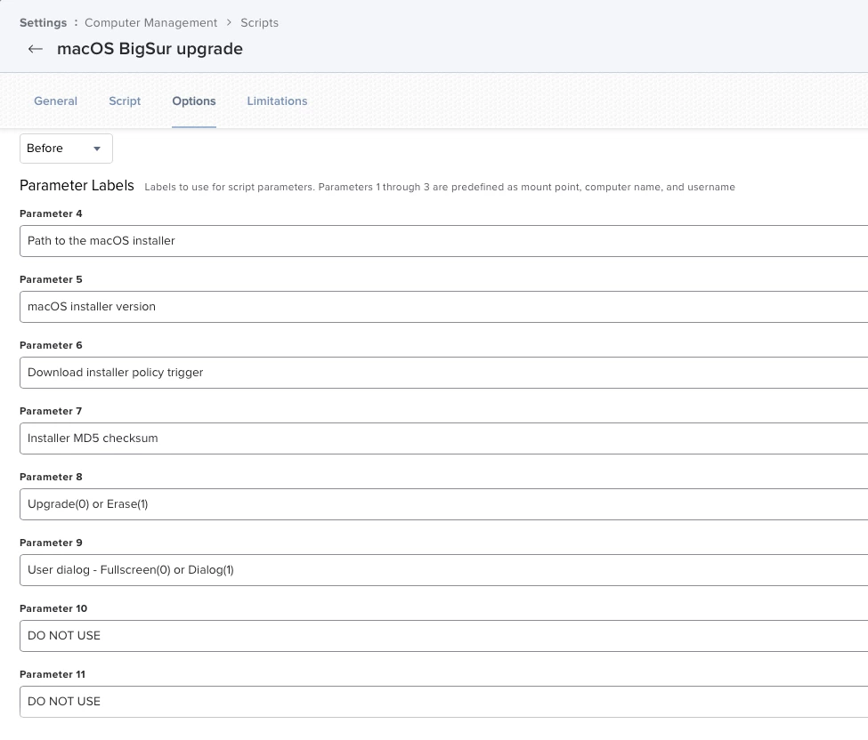
Task: Select the Parameter 6 policy trigger field
Action: click(444, 372)
